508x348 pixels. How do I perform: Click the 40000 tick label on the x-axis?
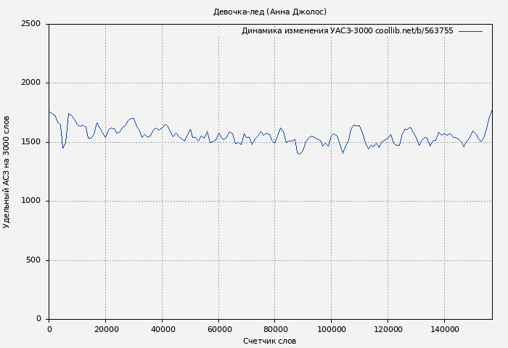pos(162,329)
